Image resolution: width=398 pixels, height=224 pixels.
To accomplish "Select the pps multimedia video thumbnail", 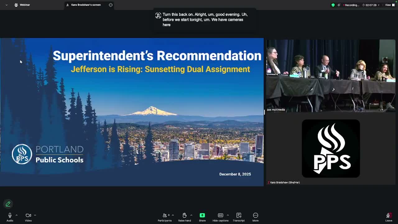I will pyautogui.click(x=331, y=76).
